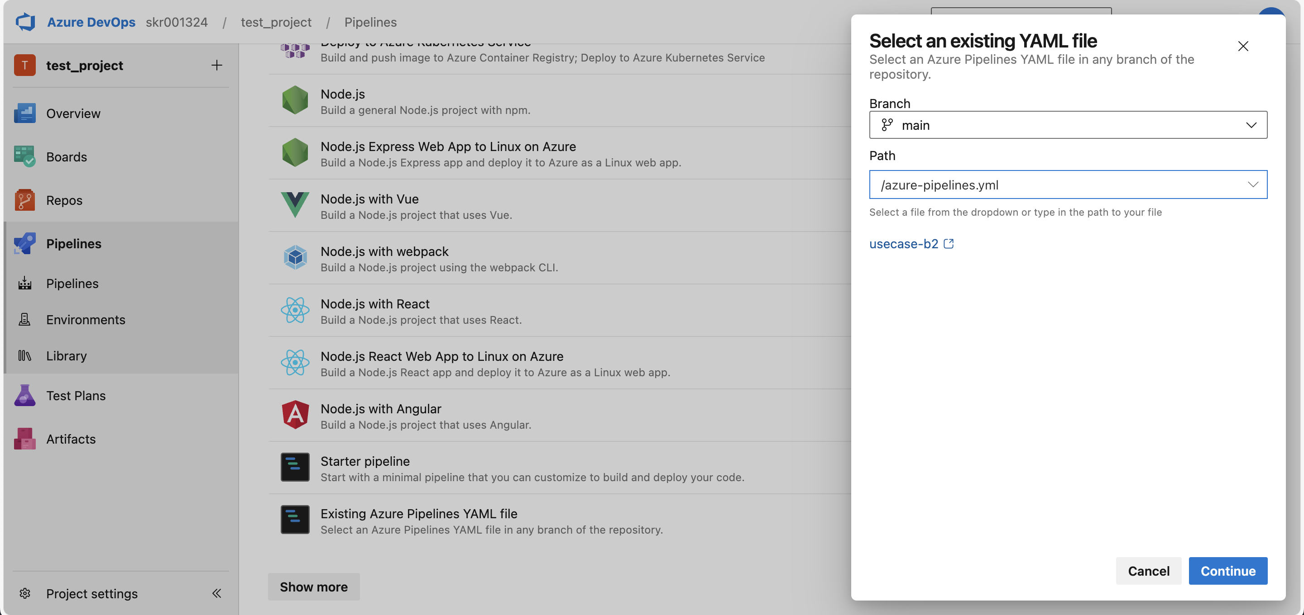This screenshot has width=1304, height=615.
Task: Click the Environments icon
Action: [24, 319]
